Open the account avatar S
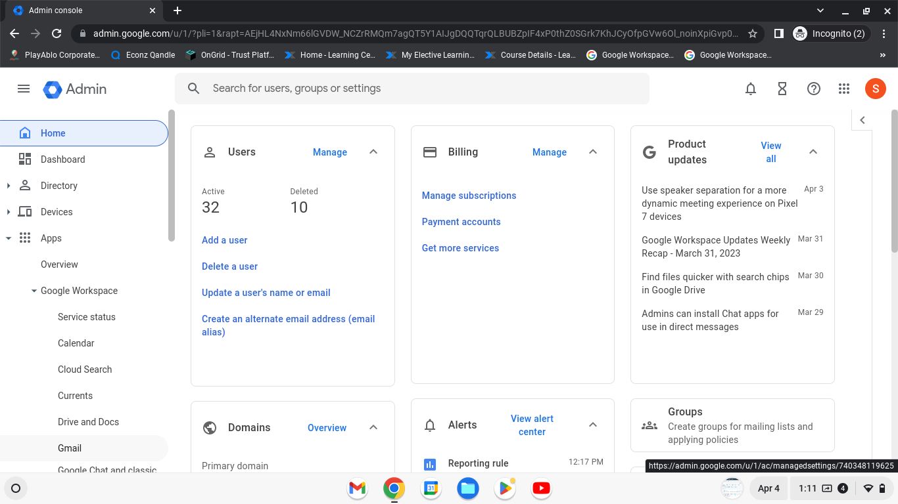Viewport: 898px width, 504px height. point(876,89)
